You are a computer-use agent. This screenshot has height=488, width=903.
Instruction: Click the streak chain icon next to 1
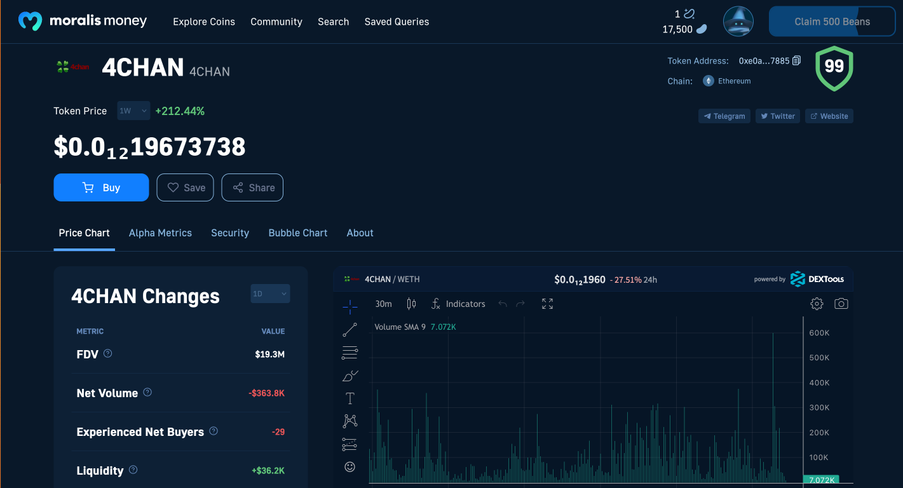click(x=689, y=13)
